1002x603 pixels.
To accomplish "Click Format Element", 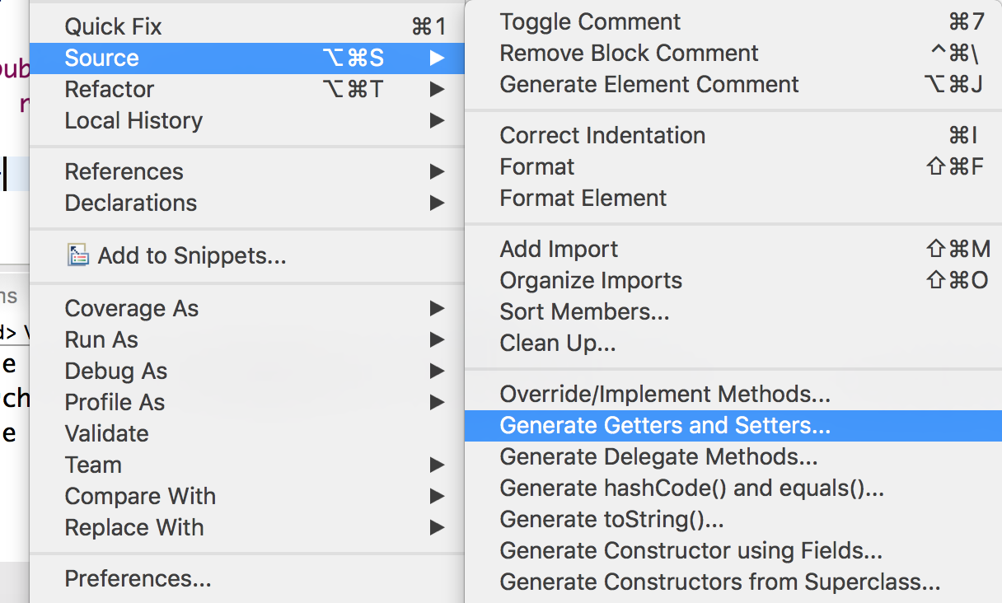I will [x=583, y=198].
